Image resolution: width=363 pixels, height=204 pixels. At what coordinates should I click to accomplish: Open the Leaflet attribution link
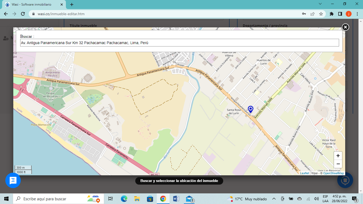click(305, 173)
